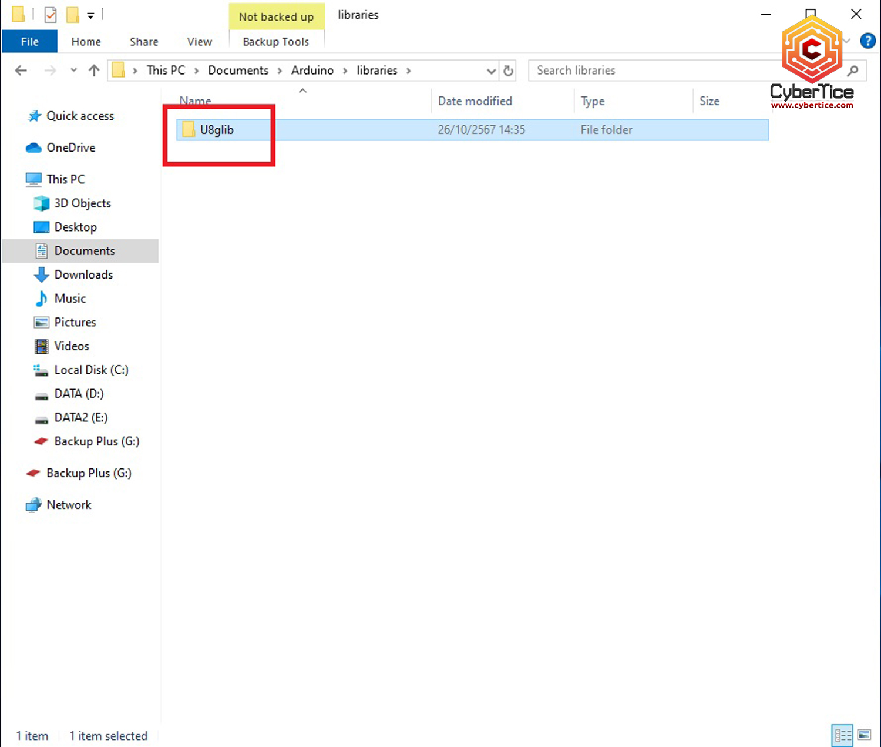Image resolution: width=881 pixels, height=747 pixels.
Task: Click the Up one level arrow
Action: (94, 71)
